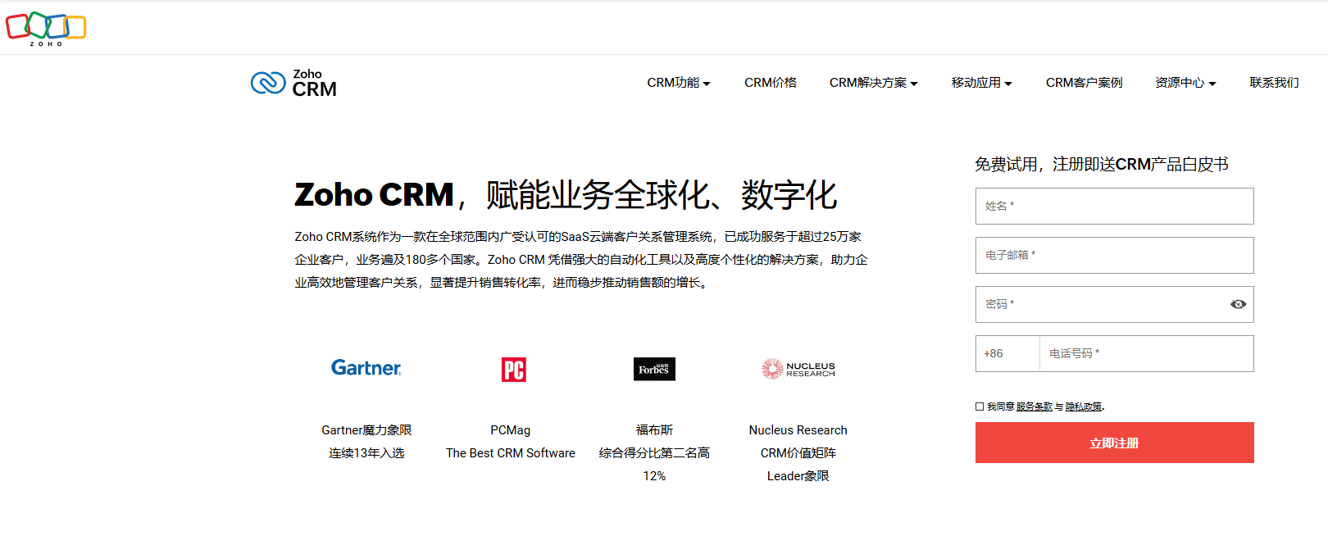Click the Gartner魔力象限 caption text
Screen dimensions: 1328x536
point(366,430)
